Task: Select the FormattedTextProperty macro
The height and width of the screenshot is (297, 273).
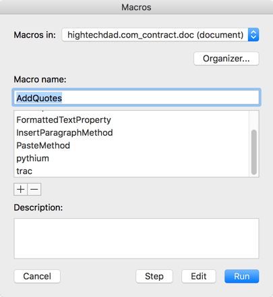Action: click(131, 120)
